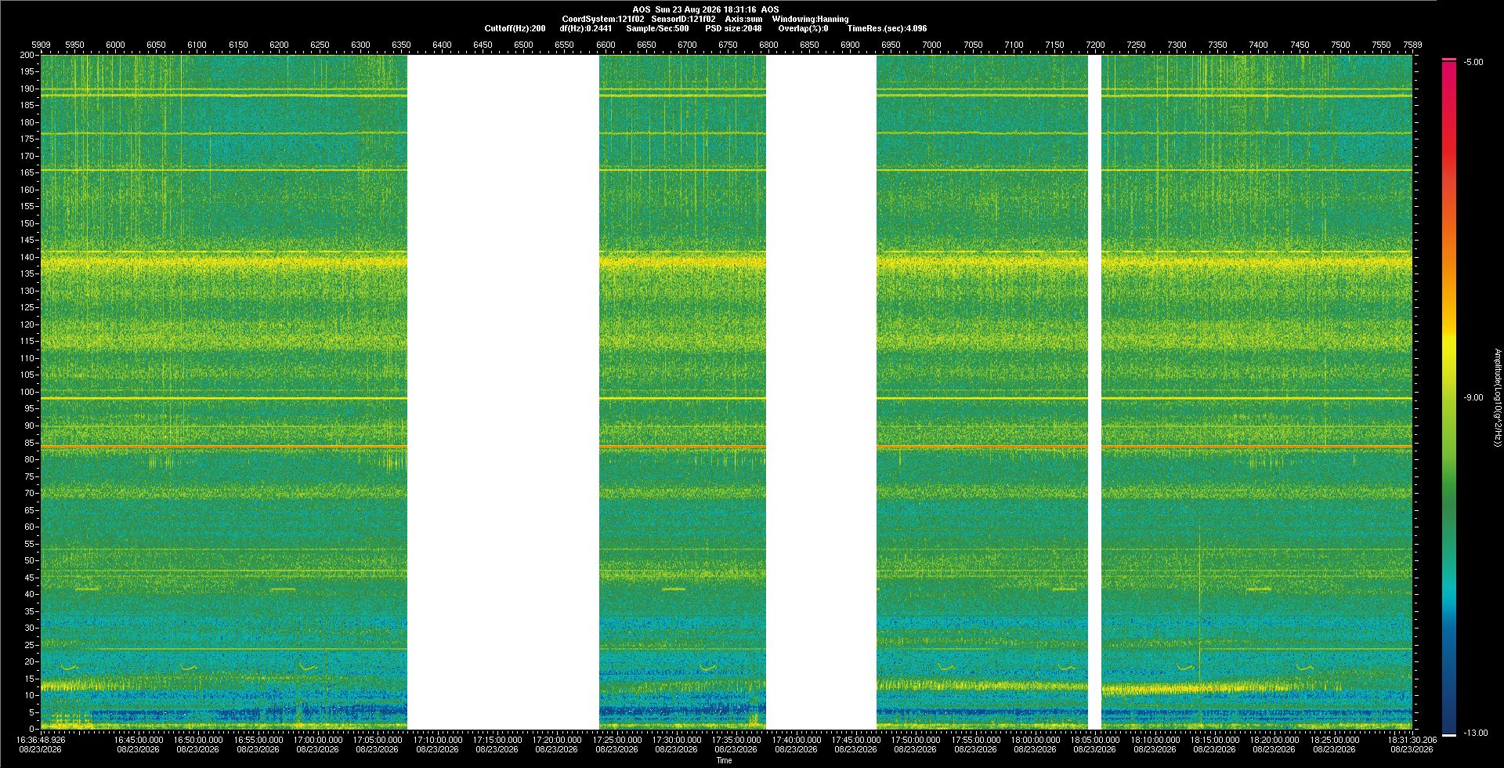Click the white -13.00 marker at the colorbar bottom
Viewport: 1504px width, 768px height.
coord(1449,734)
